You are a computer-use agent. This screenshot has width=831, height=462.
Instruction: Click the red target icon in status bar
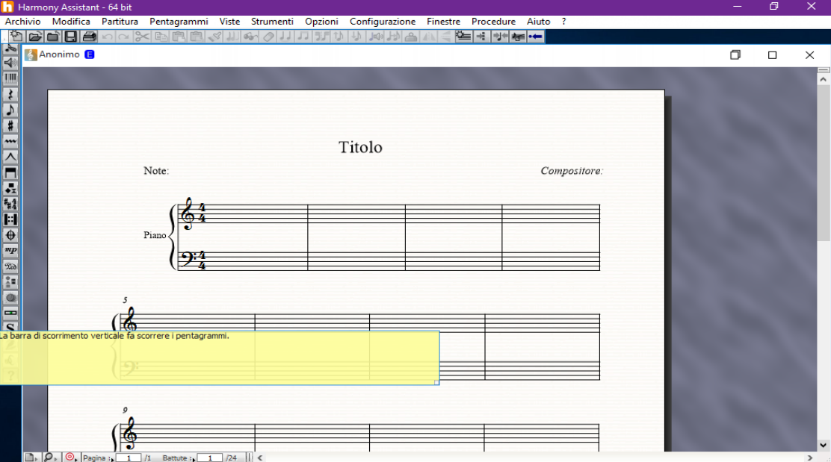tap(70, 457)
